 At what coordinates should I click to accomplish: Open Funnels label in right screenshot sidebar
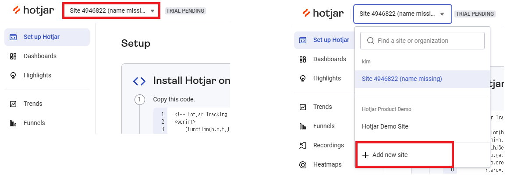pyautogui.click(x=324, y=126)
